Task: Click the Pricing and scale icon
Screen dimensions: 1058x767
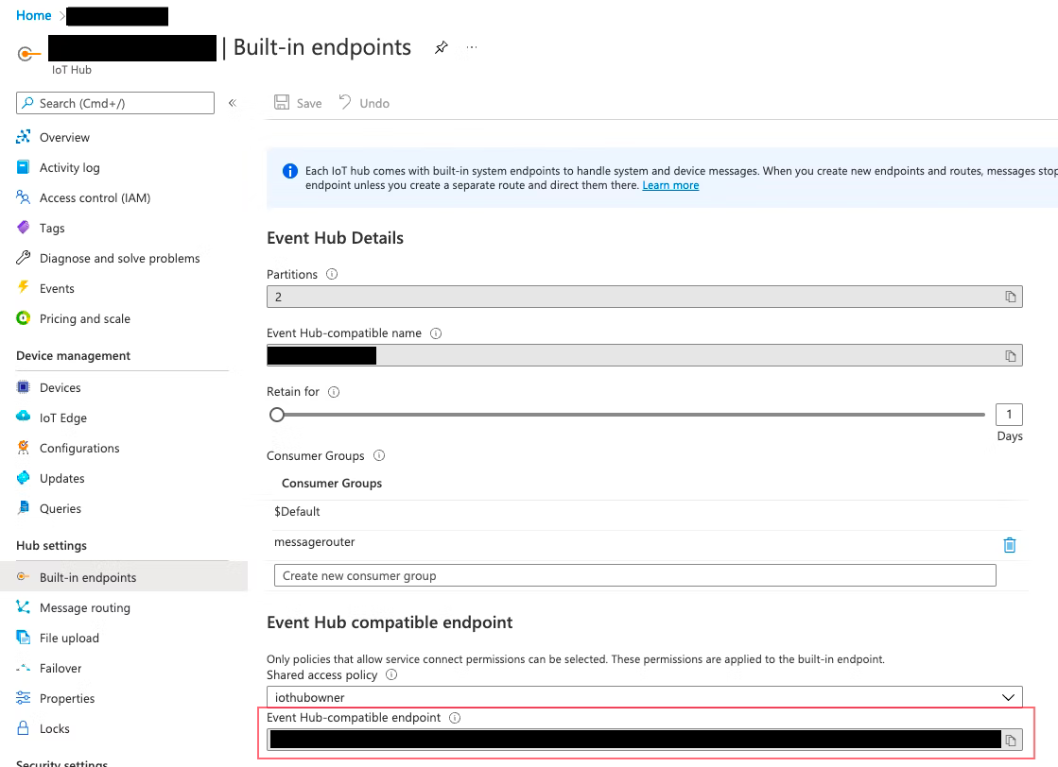Action: [23, 318]
